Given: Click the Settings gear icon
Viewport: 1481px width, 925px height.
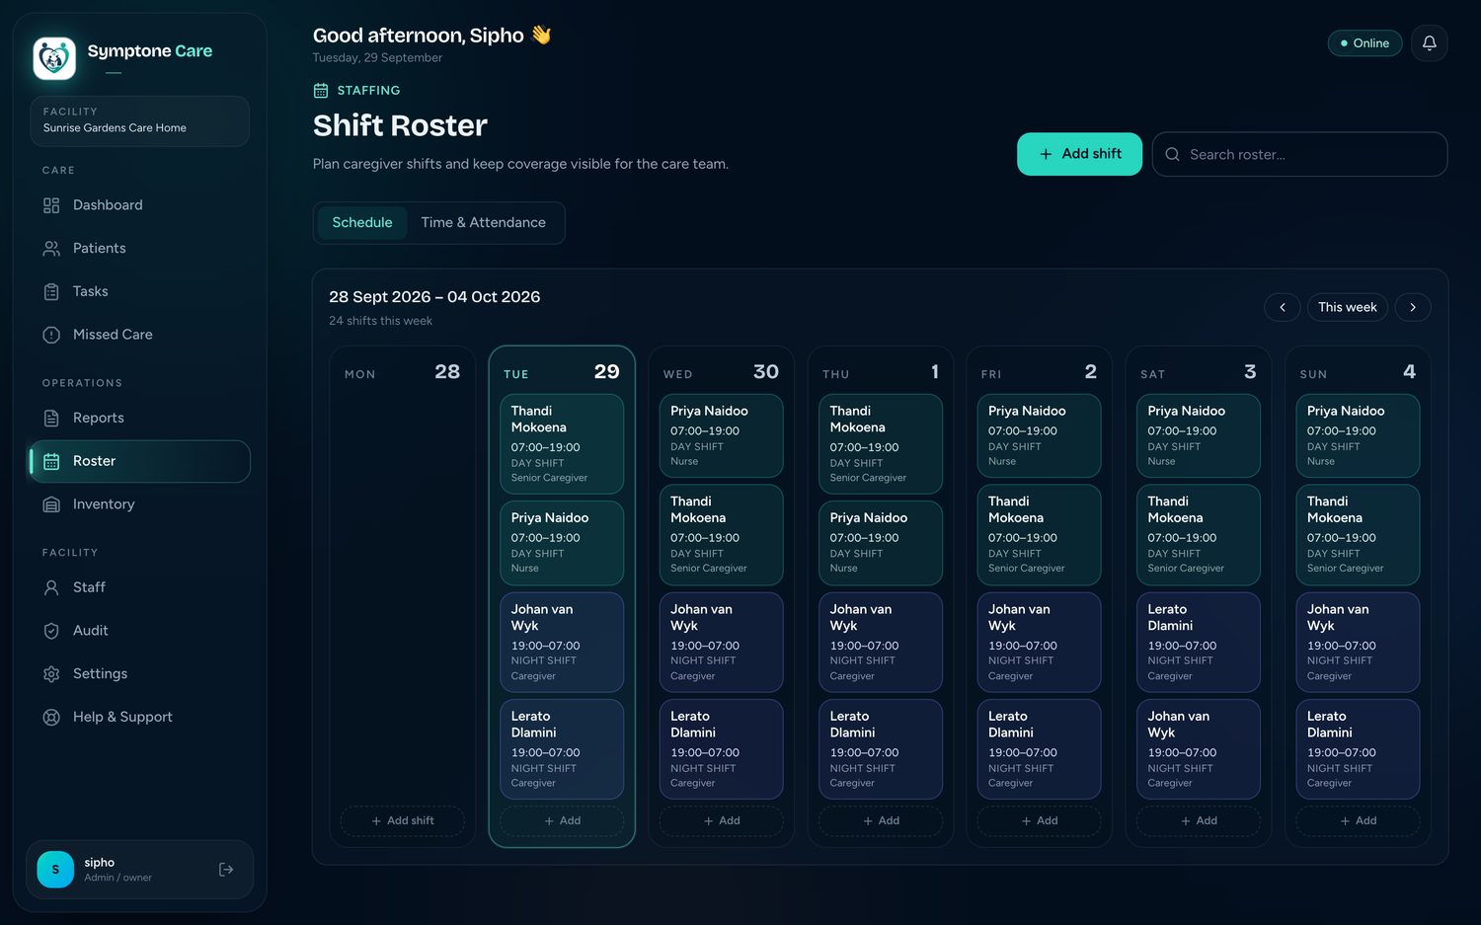Looking at the screenshot, I should tap(51, 674).
